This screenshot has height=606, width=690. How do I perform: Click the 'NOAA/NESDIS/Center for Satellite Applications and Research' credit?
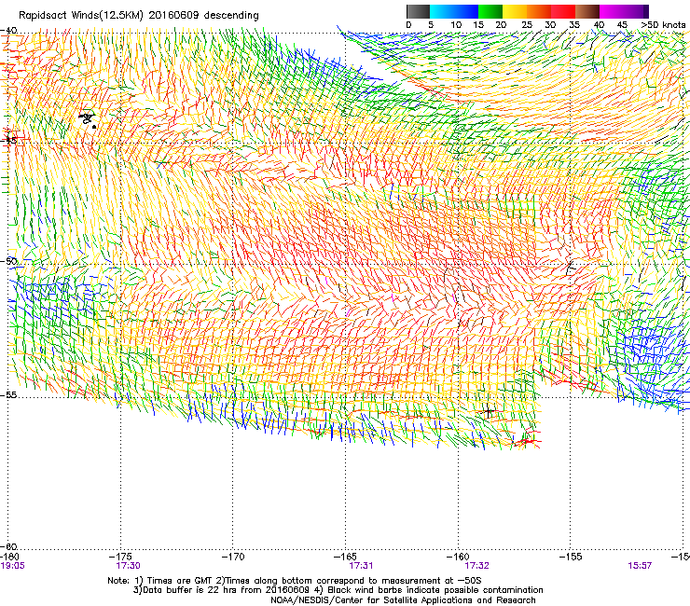[x=403, y=600]
